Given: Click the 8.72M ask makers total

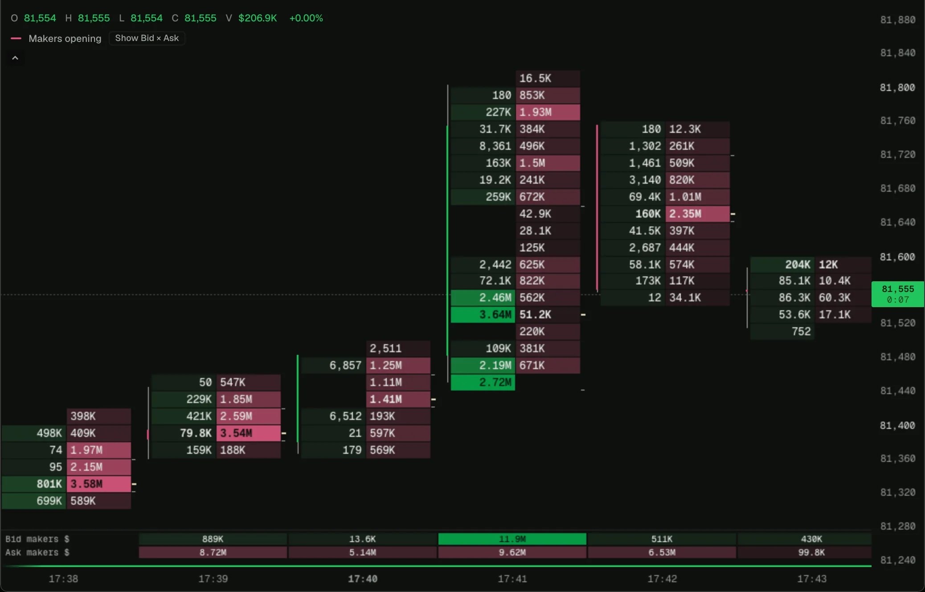Looking at the screenshot, I should click(x=213, y=552).
